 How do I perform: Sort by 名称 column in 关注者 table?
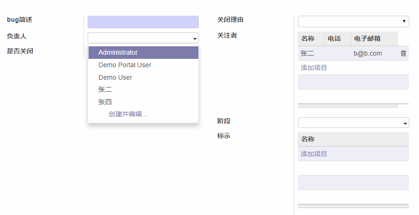pos(311,38)
